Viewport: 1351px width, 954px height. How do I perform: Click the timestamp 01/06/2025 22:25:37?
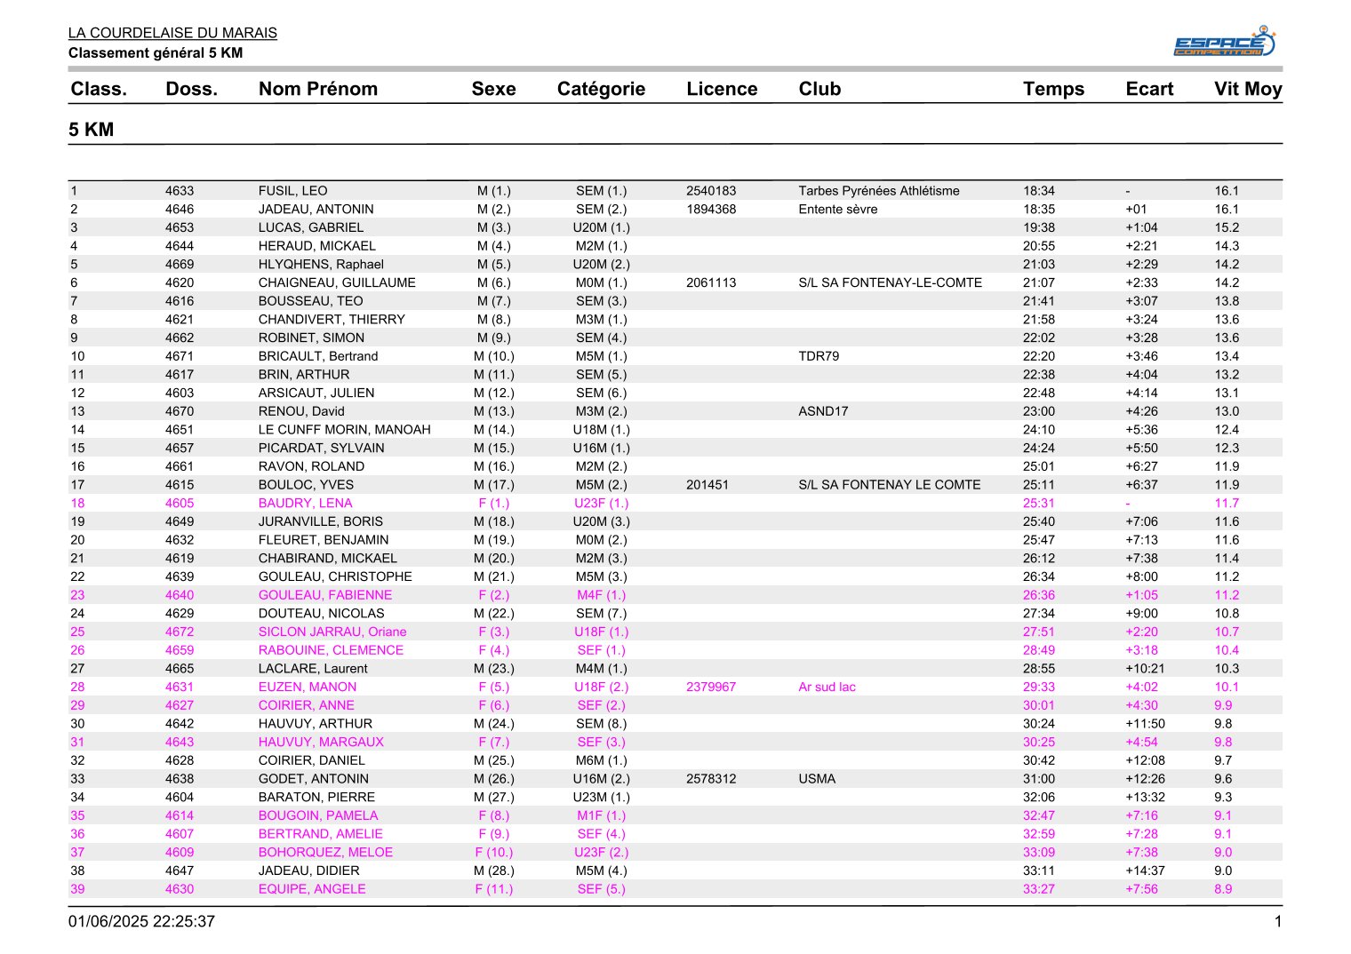pos(141,921)
